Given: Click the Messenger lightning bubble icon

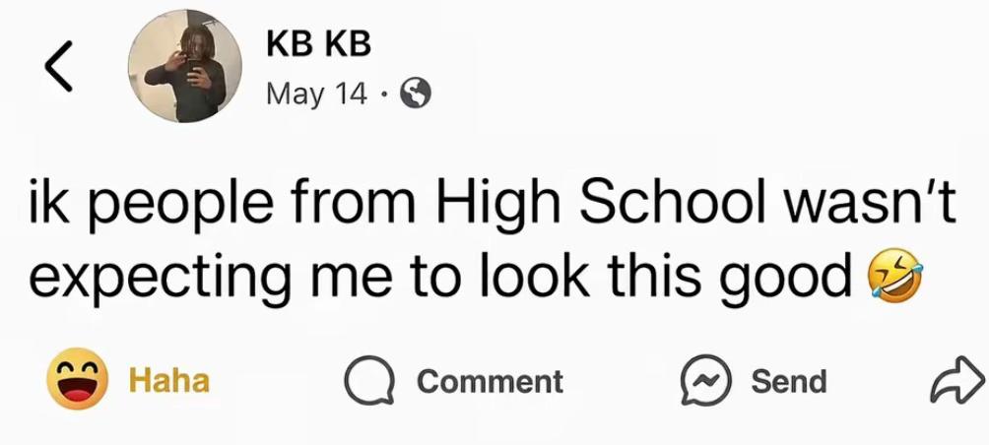Looking at the screenshot, I should (706, 381).
